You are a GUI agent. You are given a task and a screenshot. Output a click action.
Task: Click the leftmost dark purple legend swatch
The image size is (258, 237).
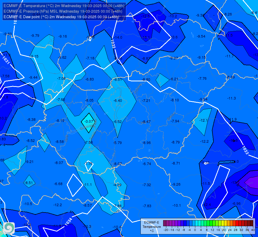tap(164, 223)
